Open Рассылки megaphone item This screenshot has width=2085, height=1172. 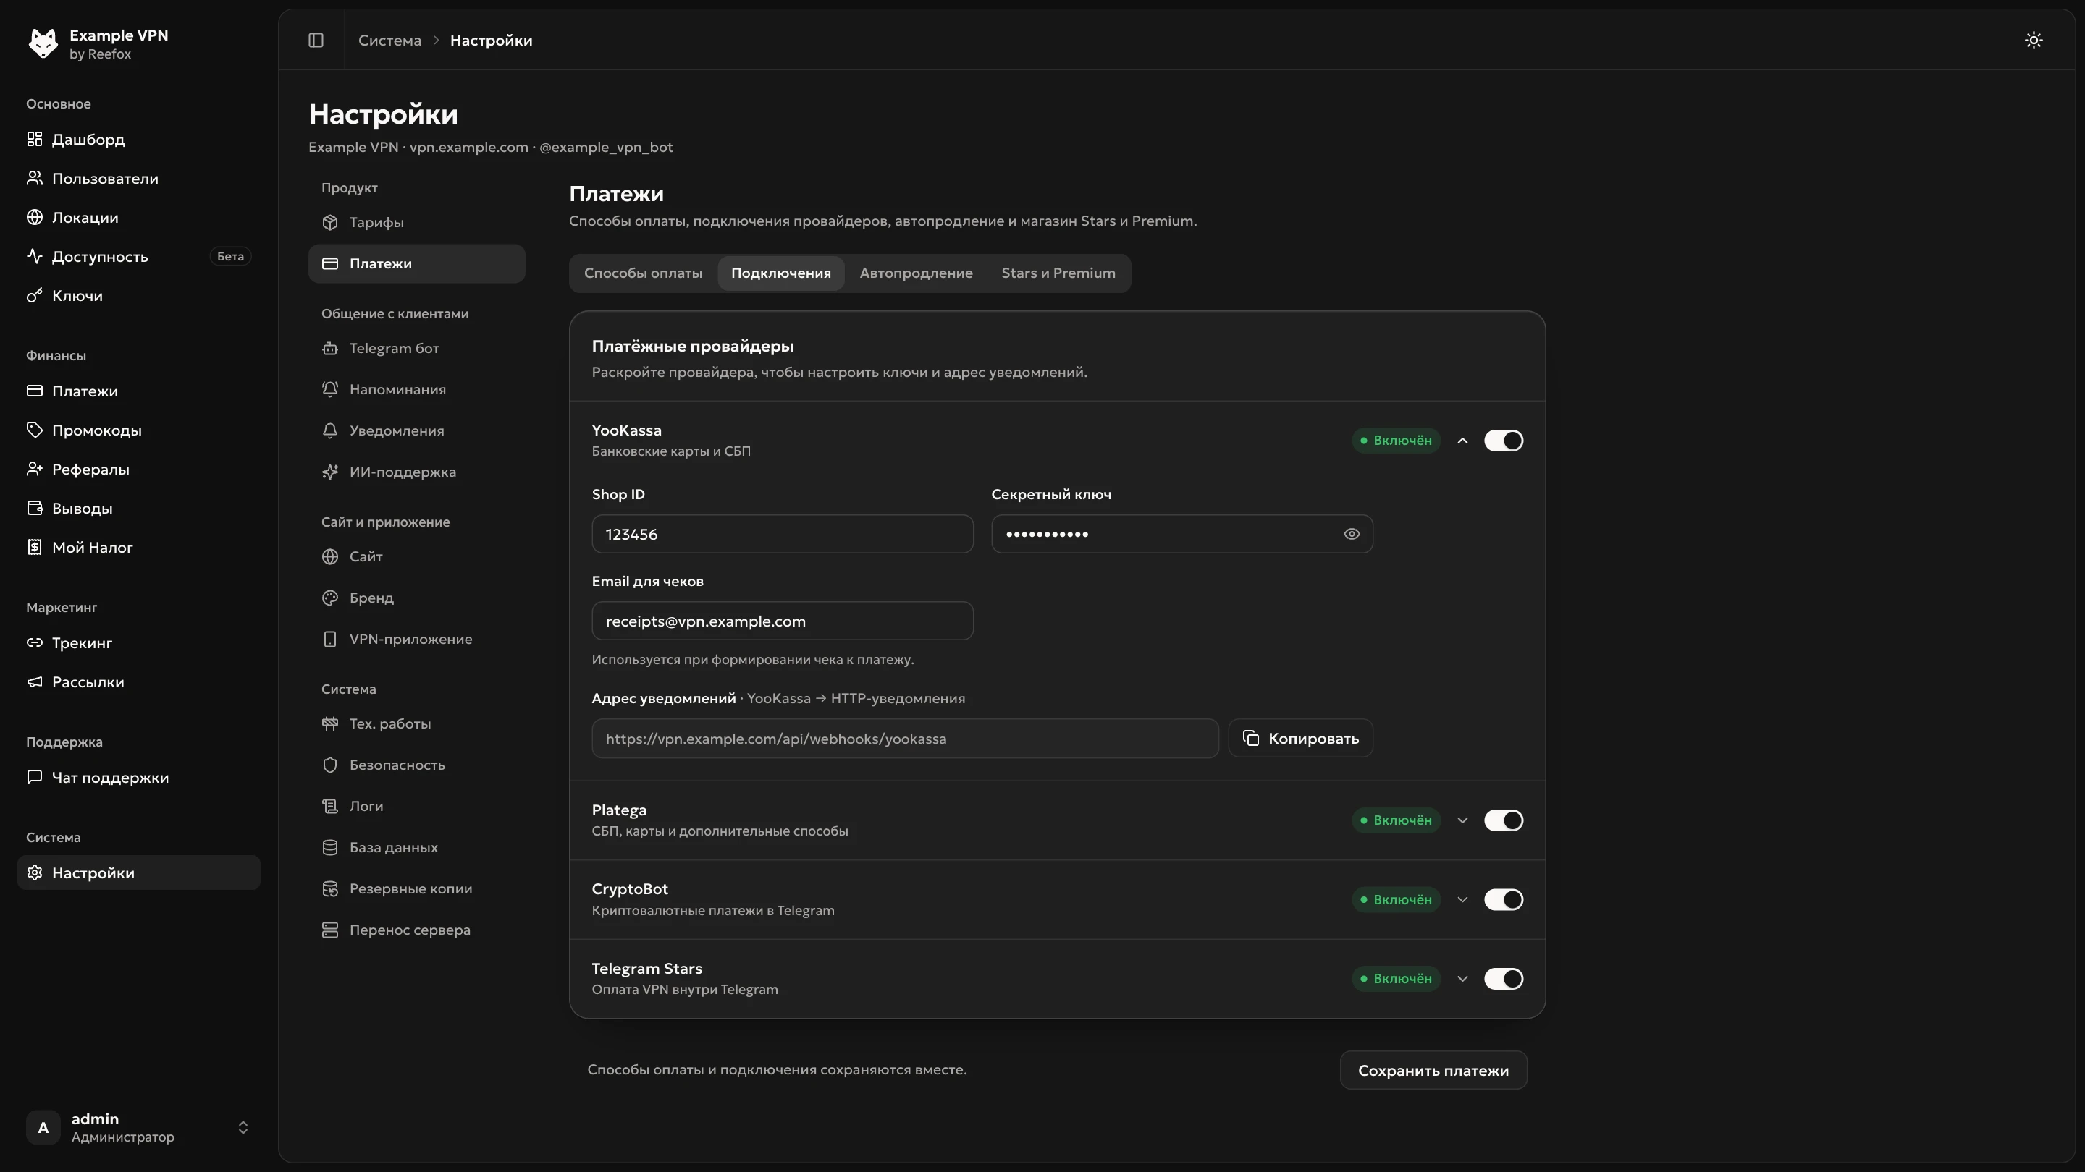tap(138, 681)
